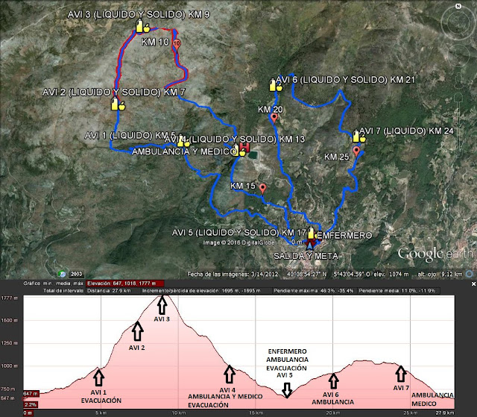
Task: Click the AVI 6 (LIQUIDO Y SOLIDO) KM 21 label
Action: (345, 80)
